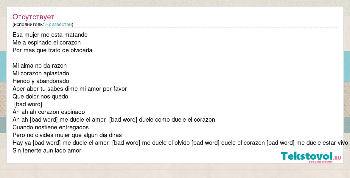This screenshot has height=178, width=350.
Task: Click the line 'Ah ah ah corazon espinado'
Action: pyautogui.click(x=49, y=112)
